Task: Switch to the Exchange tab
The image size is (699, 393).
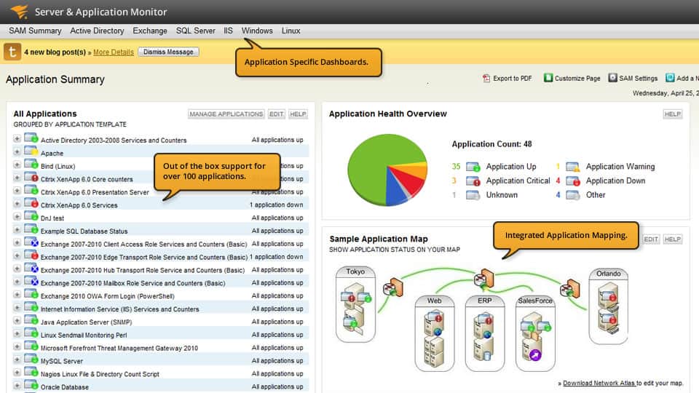Action: pyautogui.click(x=150, y=31)
